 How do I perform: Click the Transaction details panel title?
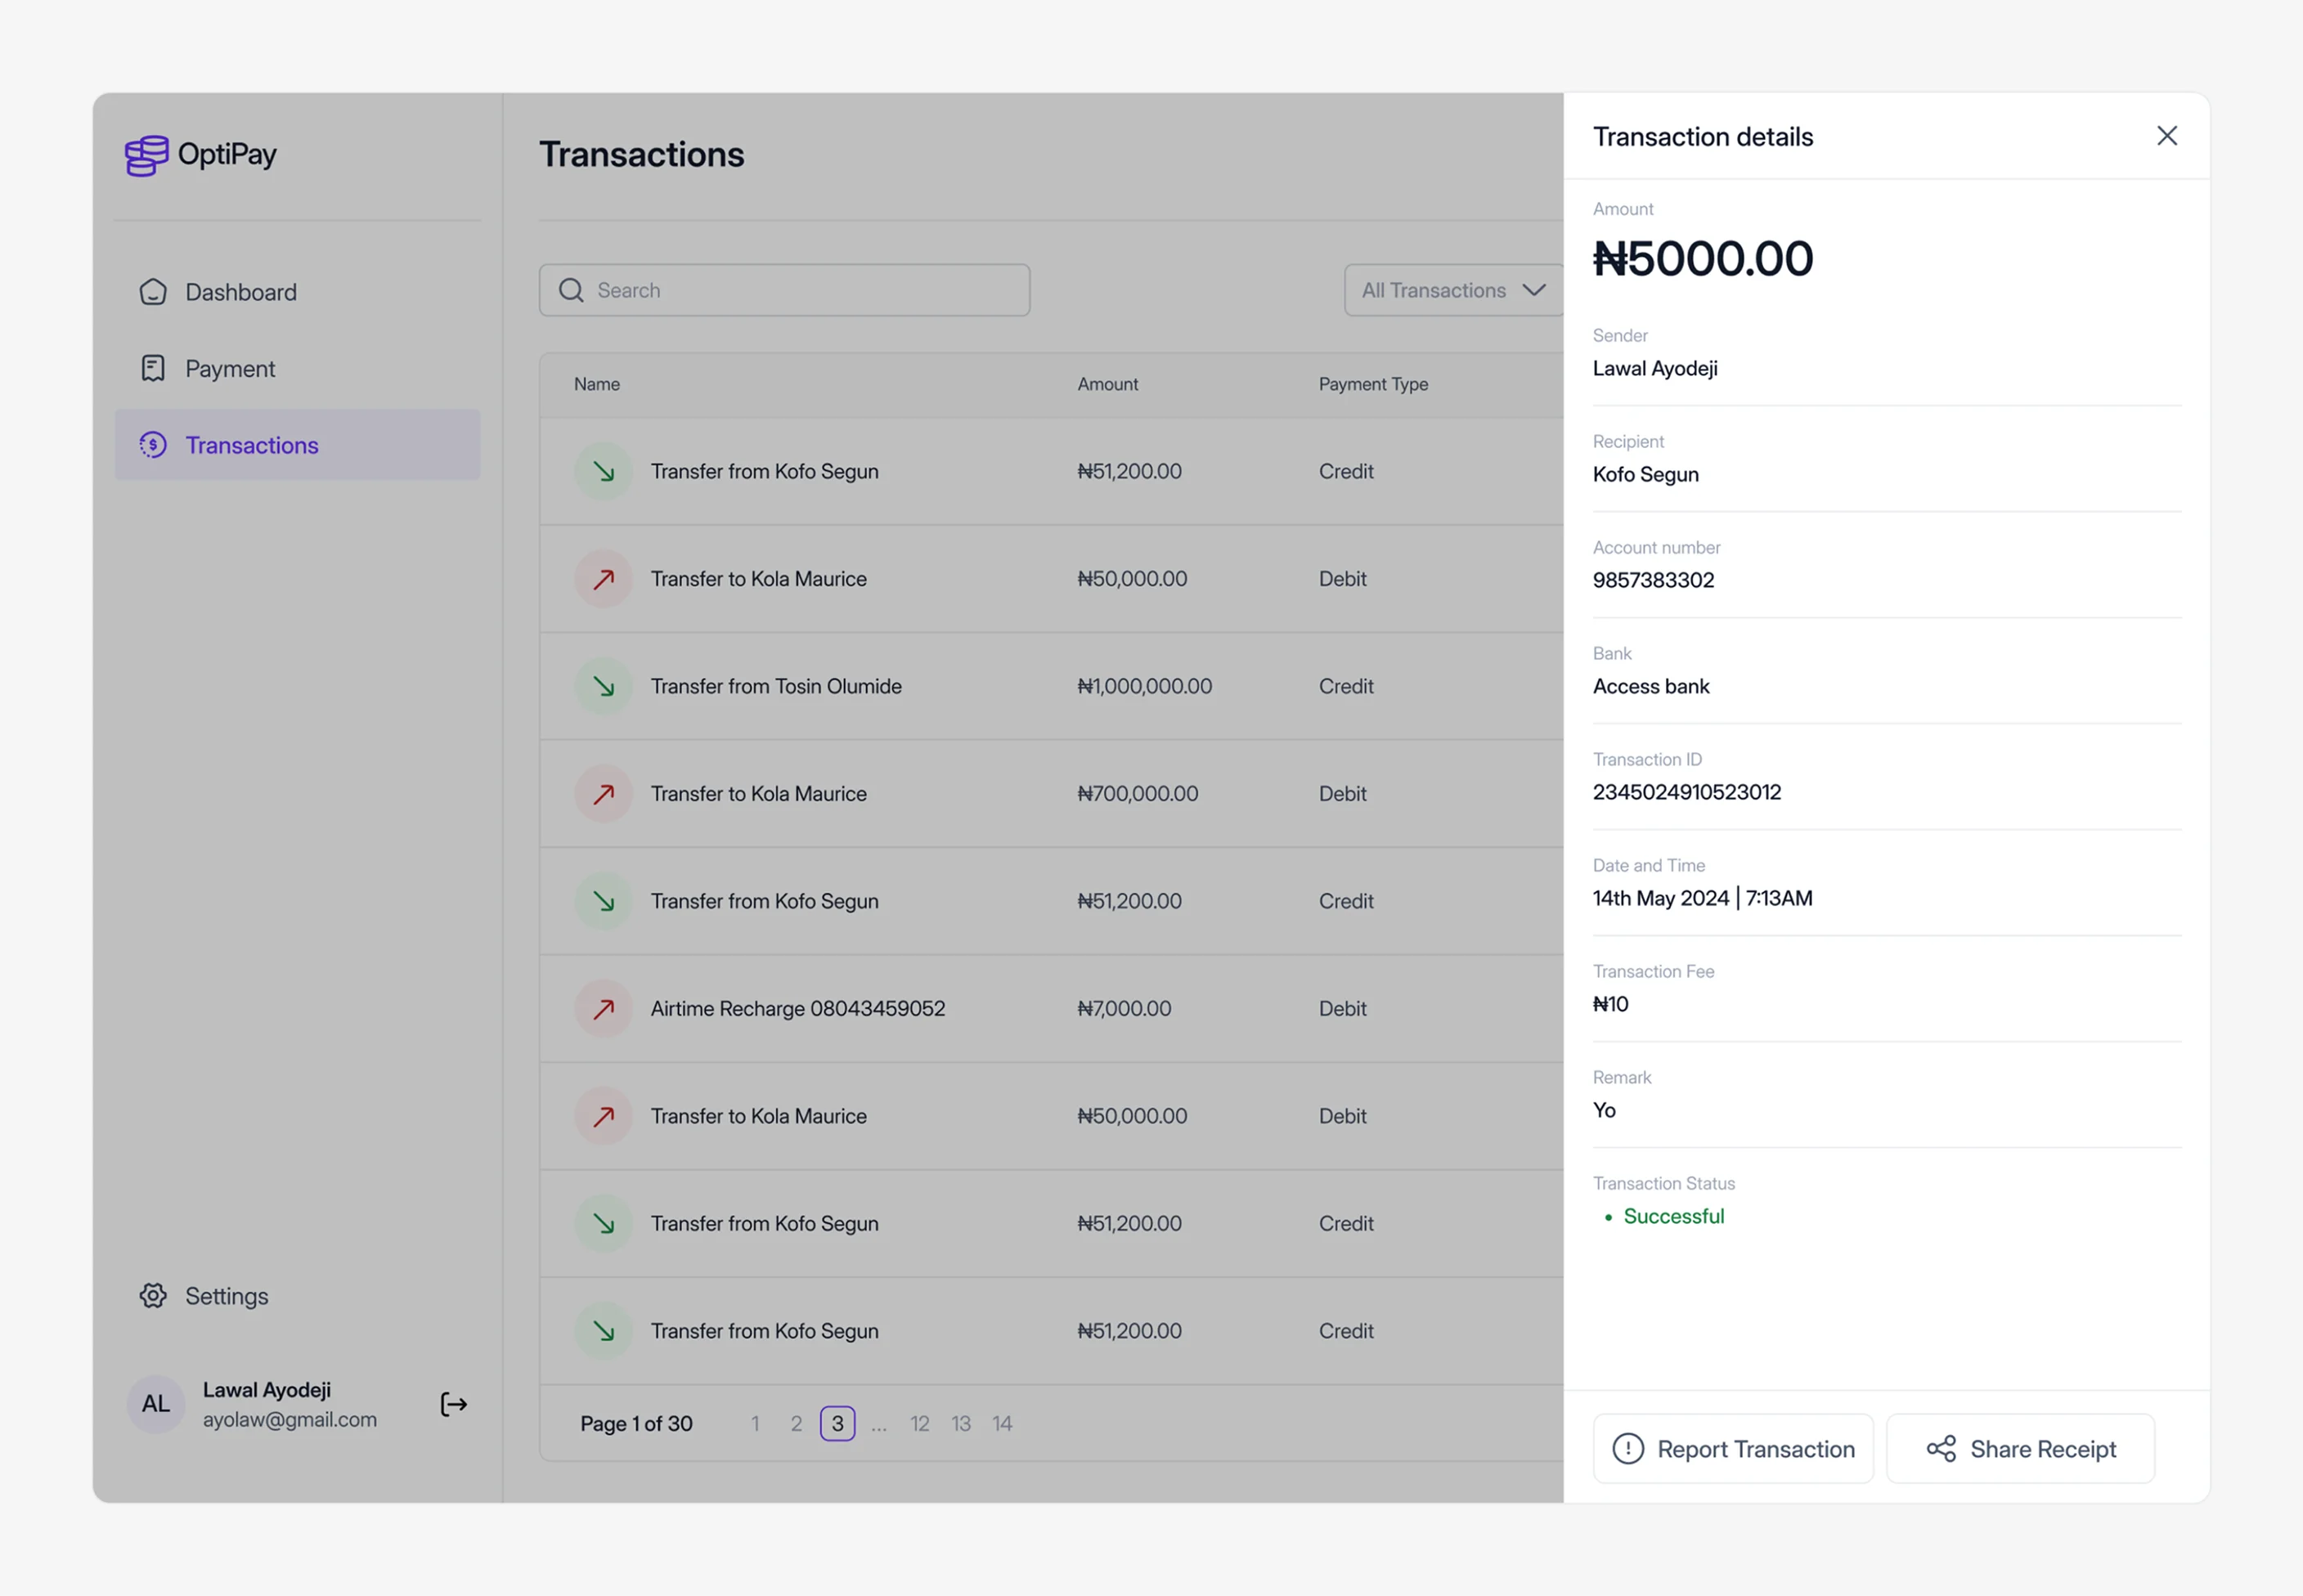tap(1702, 137)
